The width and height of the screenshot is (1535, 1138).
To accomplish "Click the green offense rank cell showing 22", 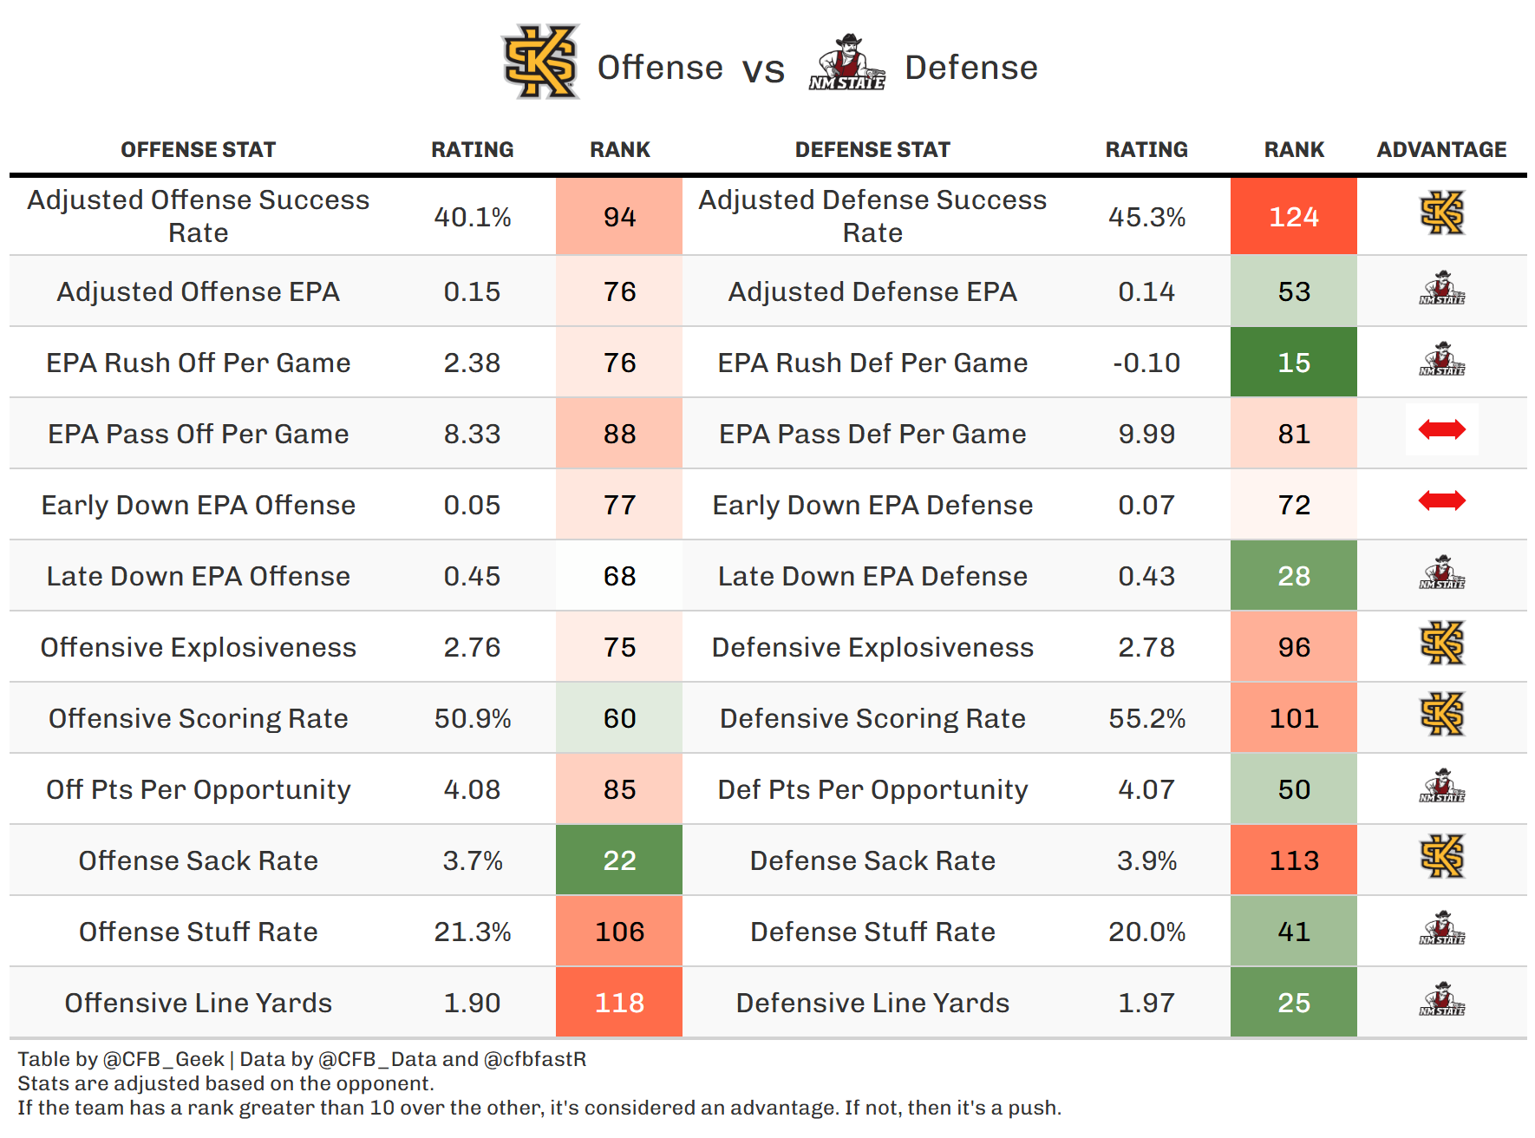I will pos(619,860).
